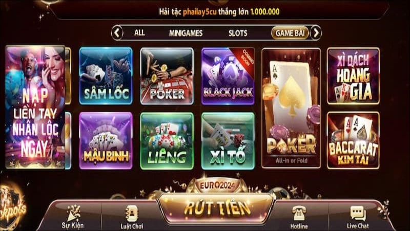This screenshot has width=410, height=231.
Task: Start the Liêng card game
Action: click(167, 141)
